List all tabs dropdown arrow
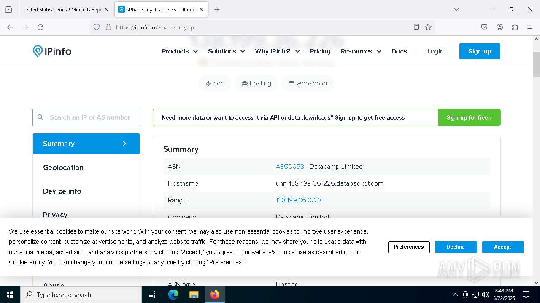Viewport: 540px width, 303px height. (456, 9)
